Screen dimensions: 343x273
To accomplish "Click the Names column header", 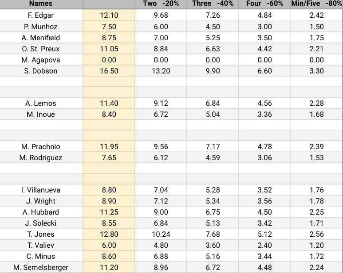I will tap(41, 4).
